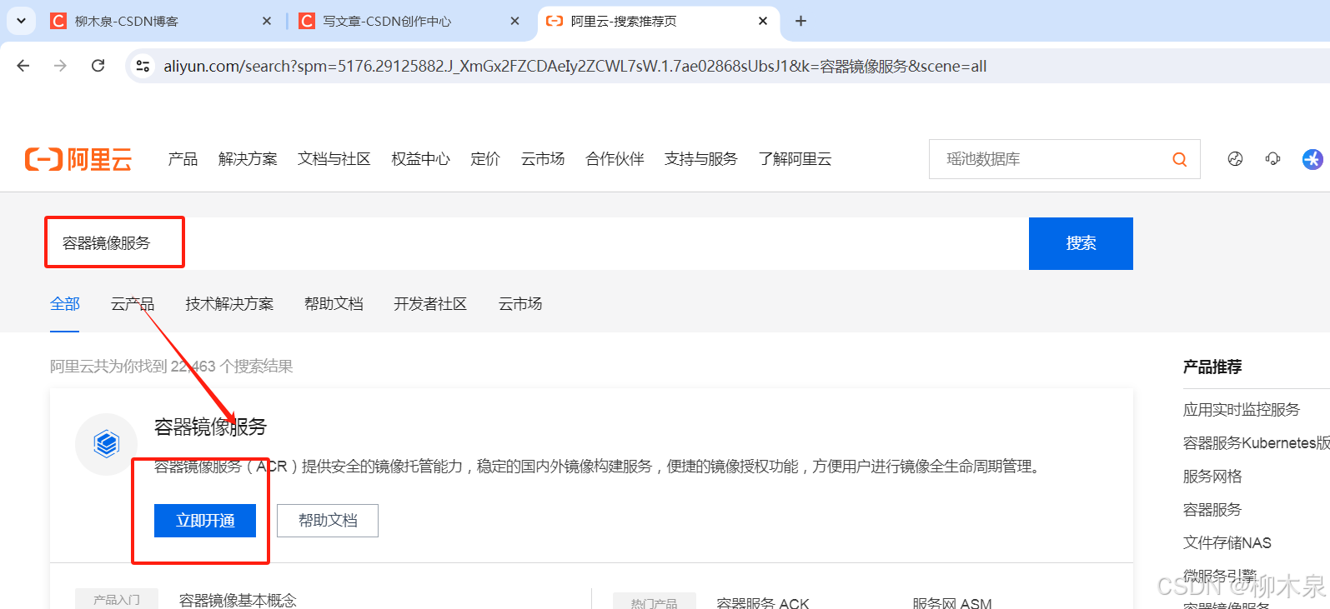Open 容器服务 ACK hot product link
1330x609 pixels.
pos(763,603)
